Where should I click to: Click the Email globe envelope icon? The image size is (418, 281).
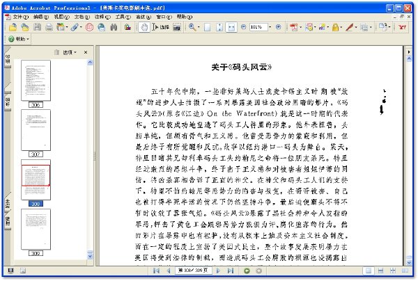tap(101, 27)
